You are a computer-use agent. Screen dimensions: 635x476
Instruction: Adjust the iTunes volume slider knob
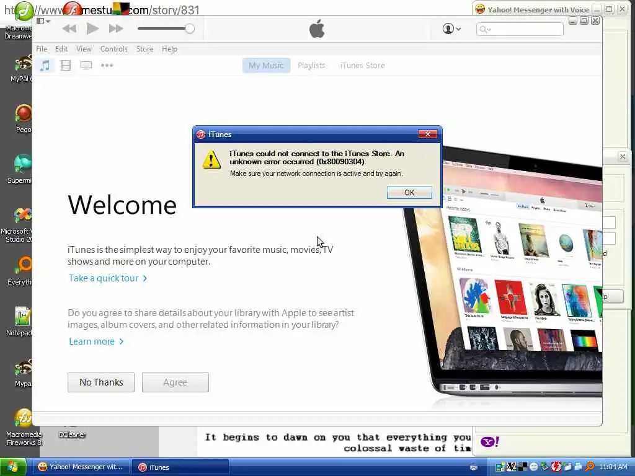190,29
